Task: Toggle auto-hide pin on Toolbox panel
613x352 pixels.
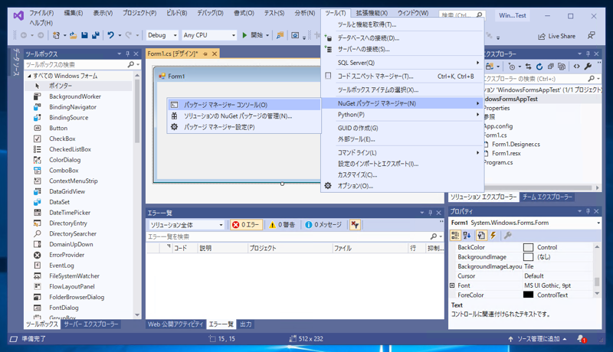Action: [127, 54]
